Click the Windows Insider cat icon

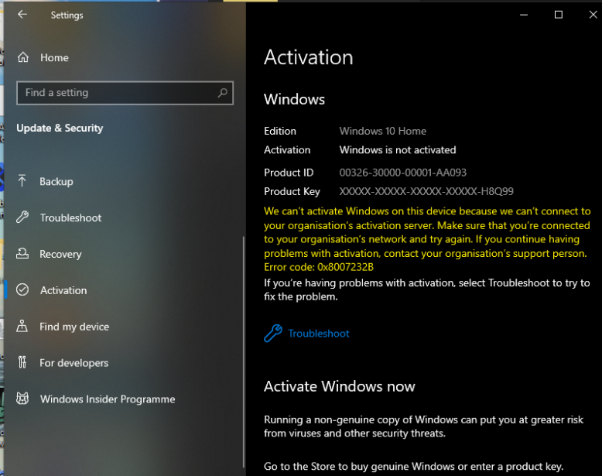tap(22, 399)
